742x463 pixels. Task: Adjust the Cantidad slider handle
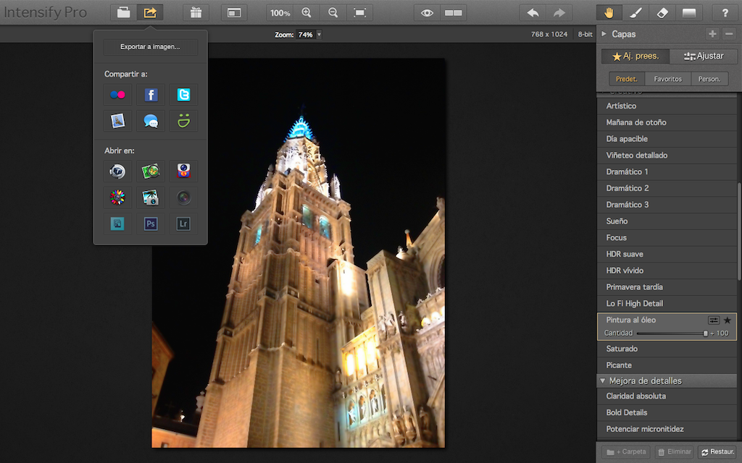point(705,334)
